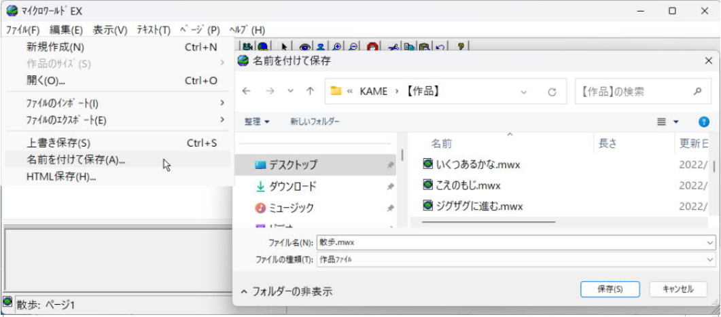721x317 pixels.
Task: Select ミュージック in the navigation pane
Action: (x=315, y=208)
